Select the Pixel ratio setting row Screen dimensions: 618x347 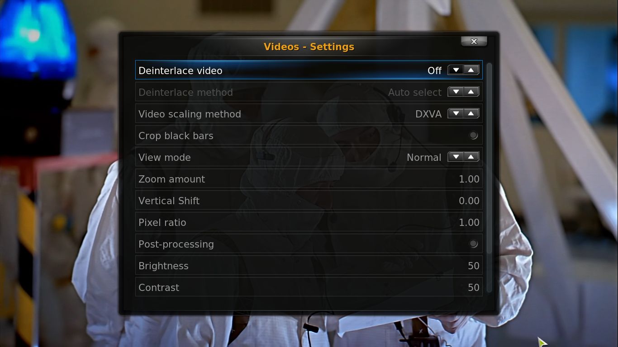coord(309,222)
